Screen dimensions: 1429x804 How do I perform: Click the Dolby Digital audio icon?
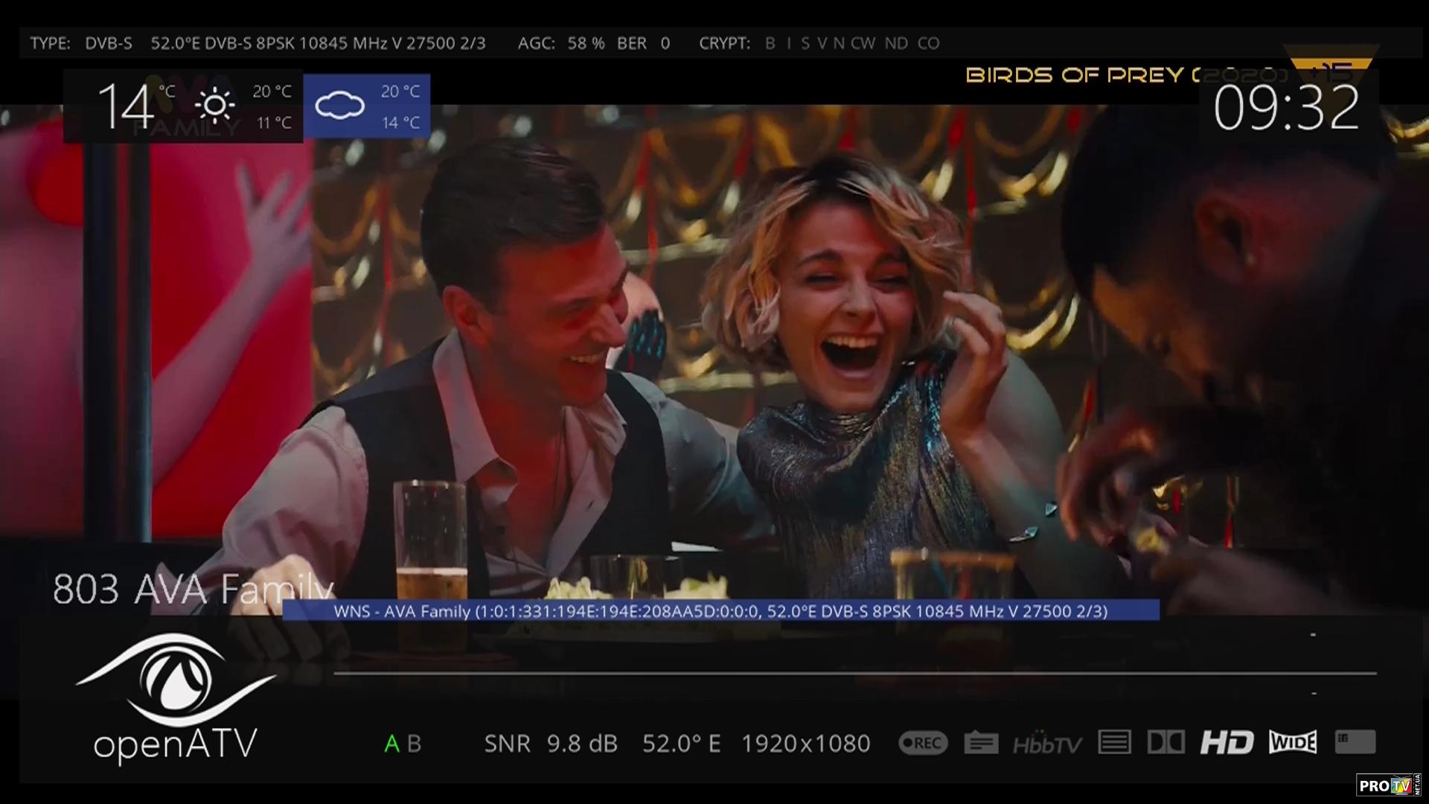1166,742
